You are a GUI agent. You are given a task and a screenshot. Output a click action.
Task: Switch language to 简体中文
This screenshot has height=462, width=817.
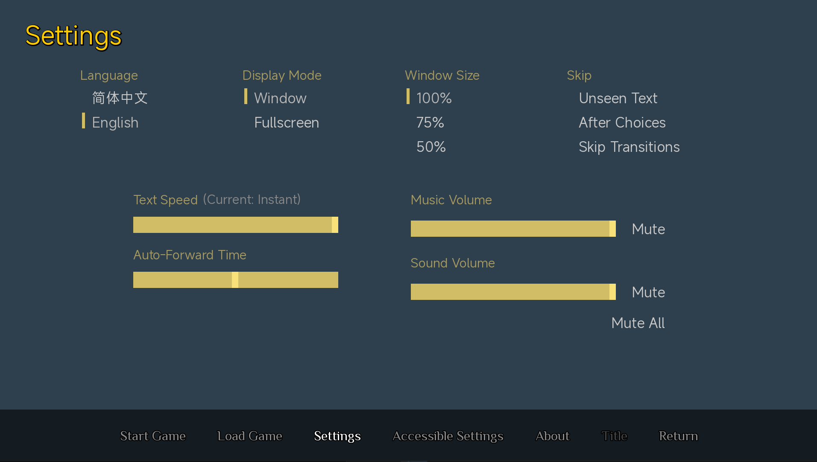[x=120, y=98]
